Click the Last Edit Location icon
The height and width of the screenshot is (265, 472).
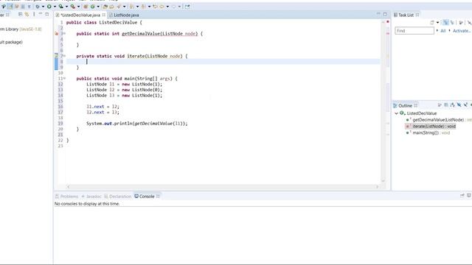(155, 7)
